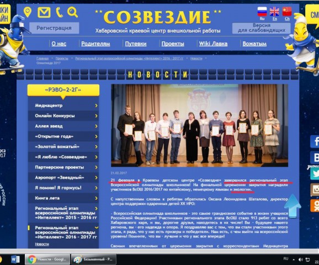Click the Регистрация button
The width and height of the screenshot is (319, 265).
(54, 28)
